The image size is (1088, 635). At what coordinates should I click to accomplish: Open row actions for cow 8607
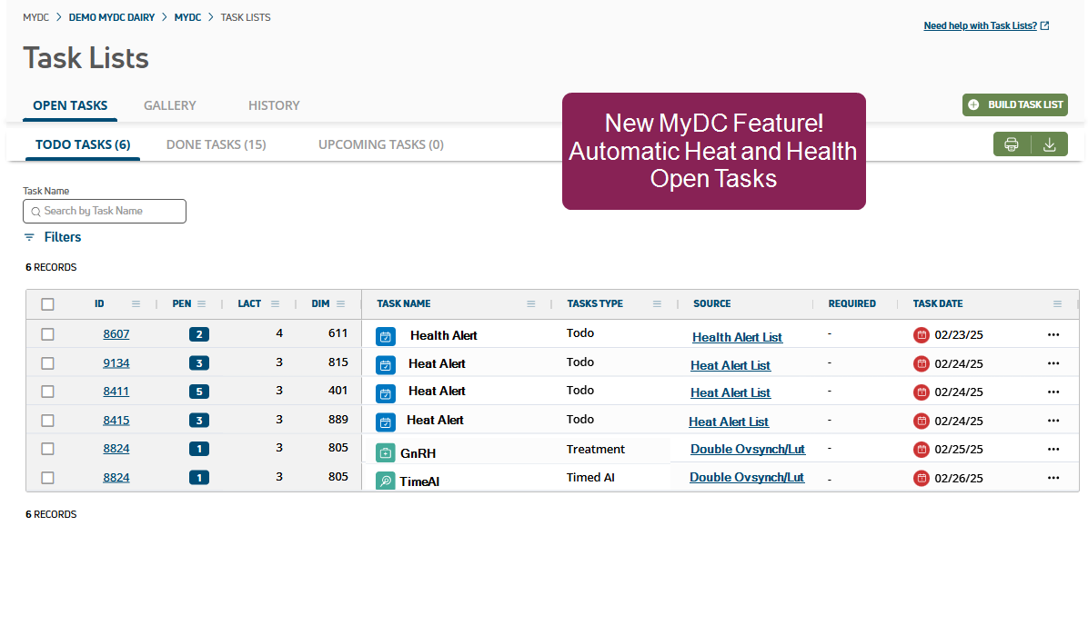click(1053, 335)
